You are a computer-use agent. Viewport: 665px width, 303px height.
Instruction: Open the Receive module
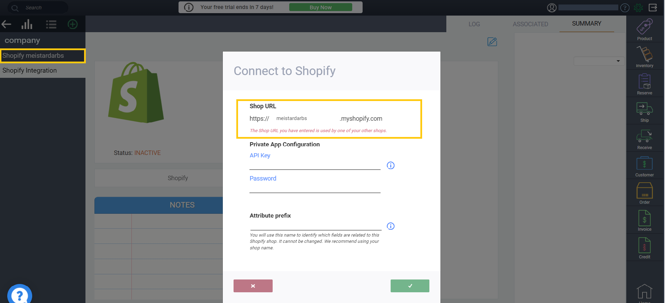645,139
